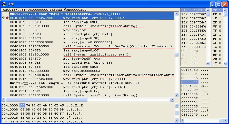This screenshot has height=124, width=229.
Task: Select source line Unit1.cpp.22
Action: [74, 83]
